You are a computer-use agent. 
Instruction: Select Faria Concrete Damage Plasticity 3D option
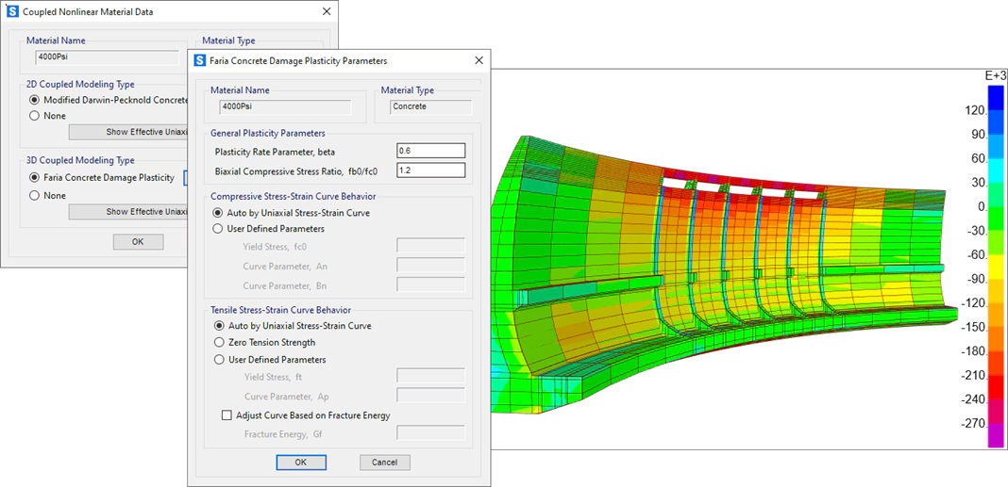pyautogui.click(x=35, y=177)
